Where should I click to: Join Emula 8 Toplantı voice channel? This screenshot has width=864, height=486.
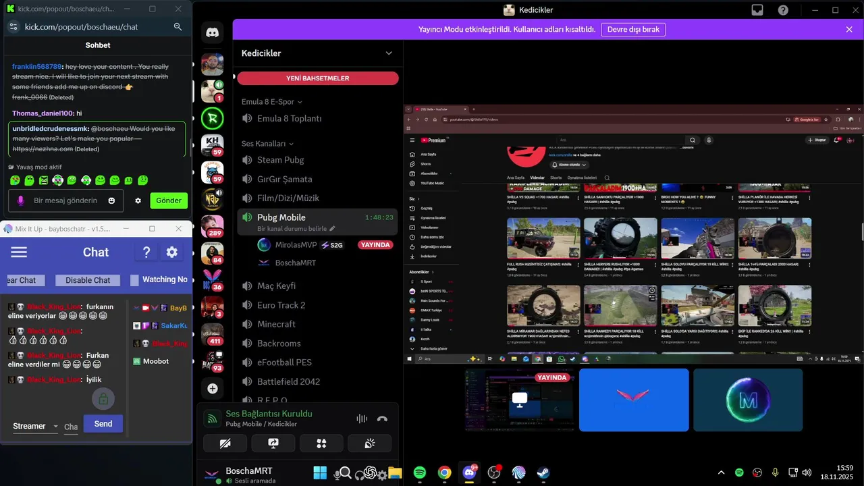tap(318, 118)
